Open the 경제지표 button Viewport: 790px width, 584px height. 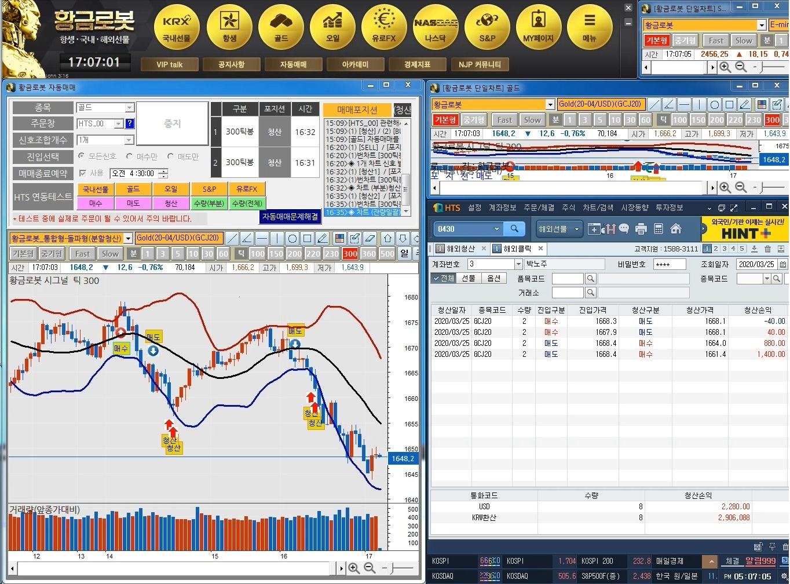[x=417, y=64]
